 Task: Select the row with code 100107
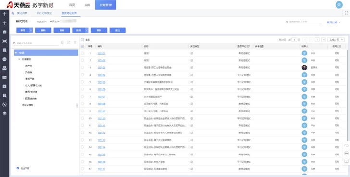(x=82, y=97)
